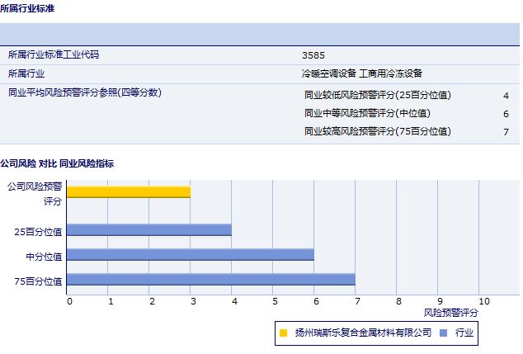This screenshot has width=523, height=354.
Task: Select the yellow 公司风险预警评分 bar
Action: pyautogui.click(x=129, y=192)
